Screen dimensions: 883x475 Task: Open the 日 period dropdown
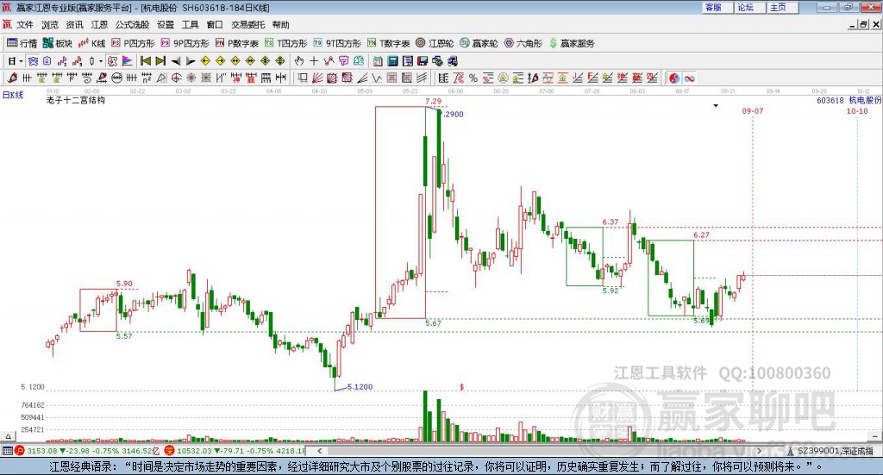pyautogui.click(x=16, y=61)
